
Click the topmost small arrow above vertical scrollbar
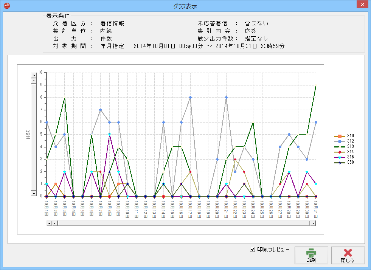[33, 76]
